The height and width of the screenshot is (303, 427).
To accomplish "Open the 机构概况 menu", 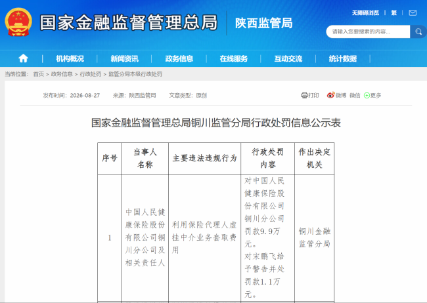I will pos(70,58).
